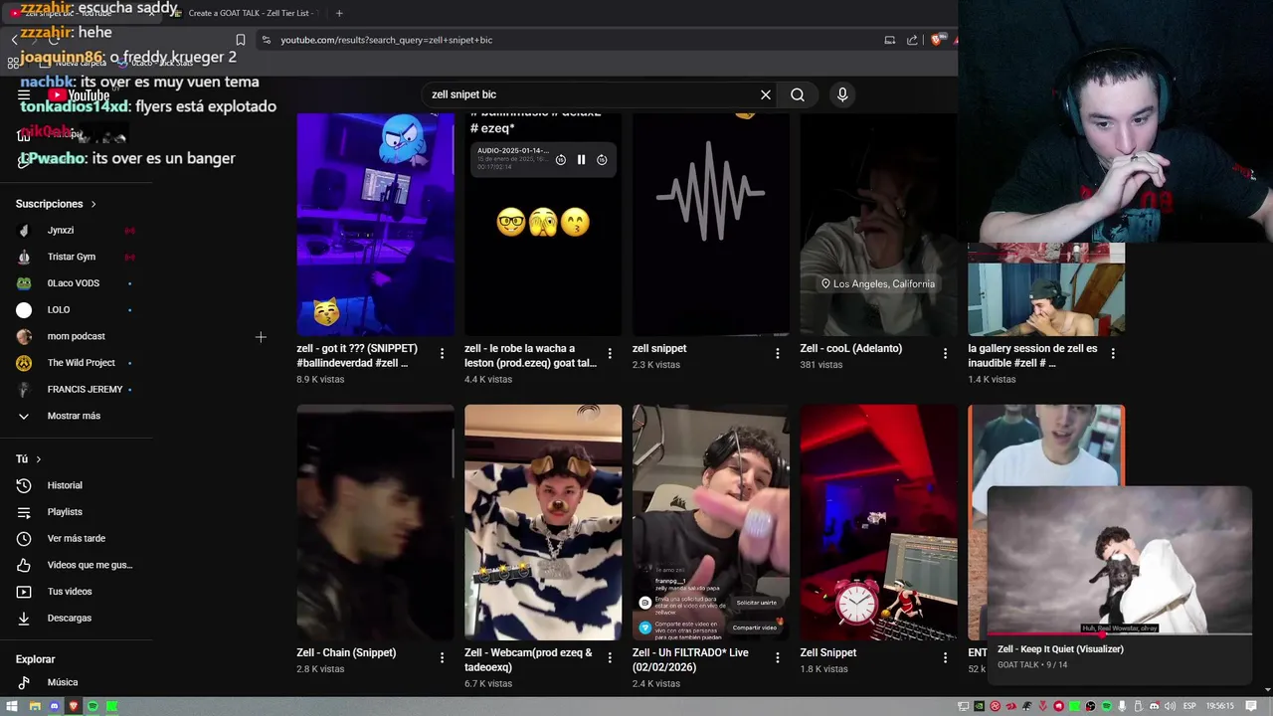Open Ver más tarde

coord(76,538)
